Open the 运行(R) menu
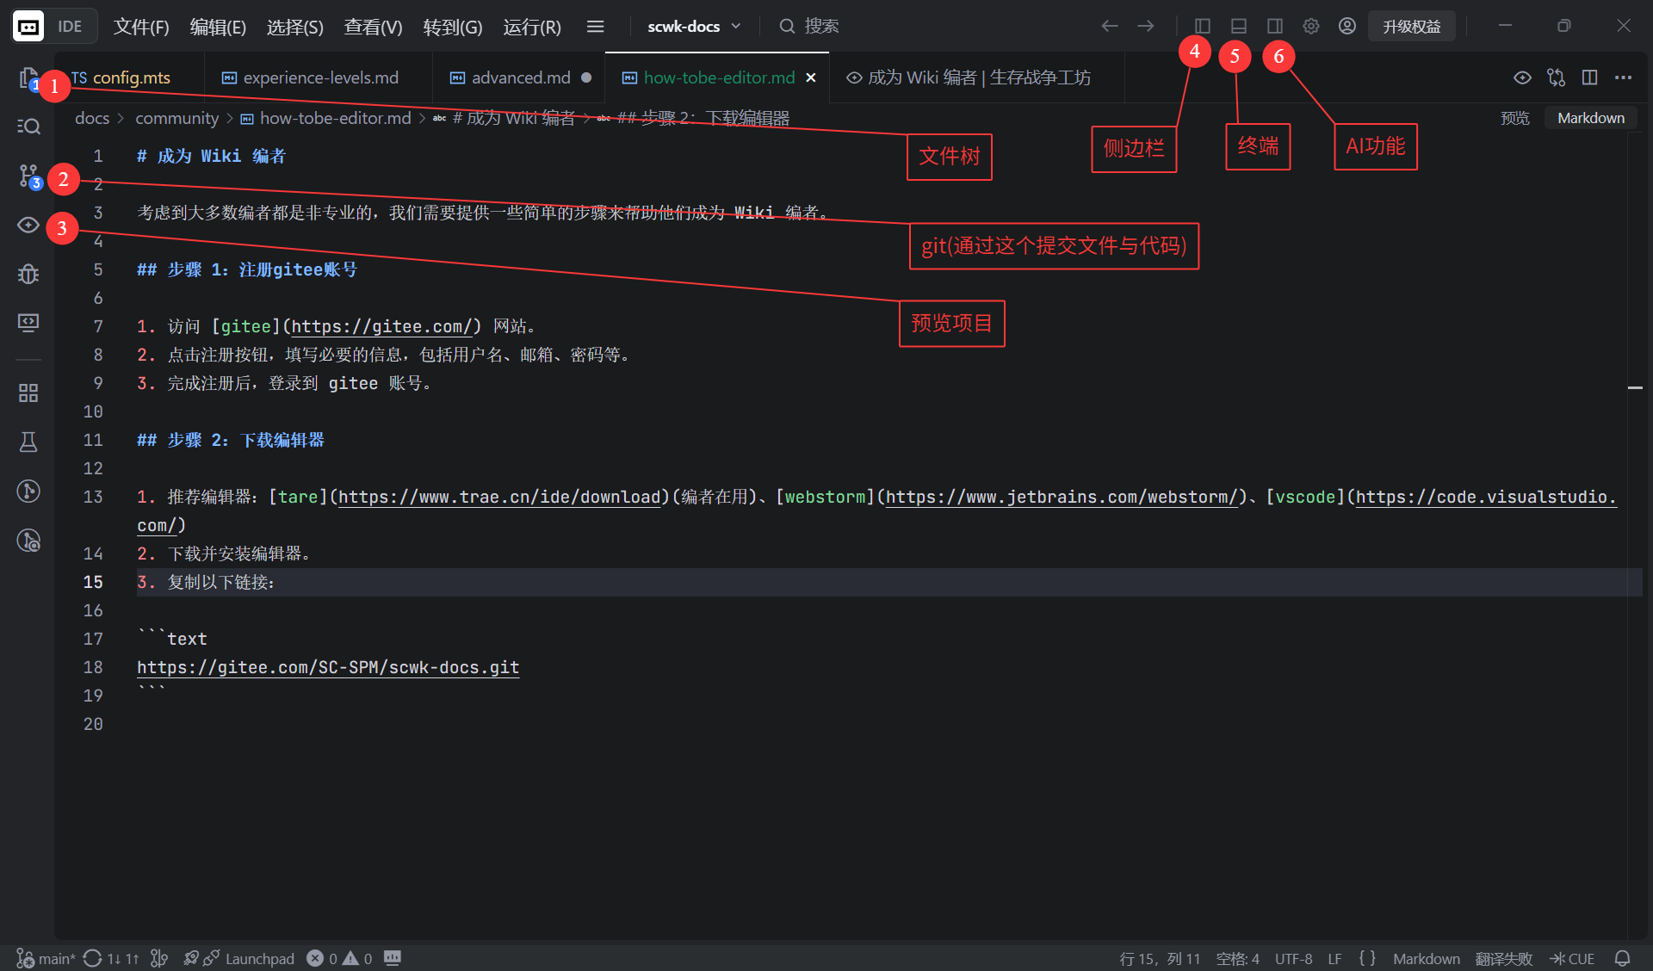Viewport: 1653px width, 971px height. coord(532,27)
